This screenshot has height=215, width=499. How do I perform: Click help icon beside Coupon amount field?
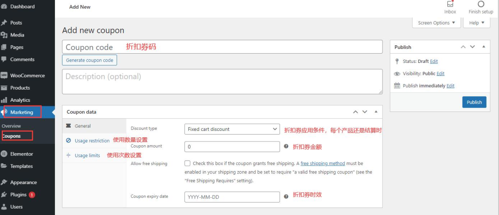click(x=286, y=147)
